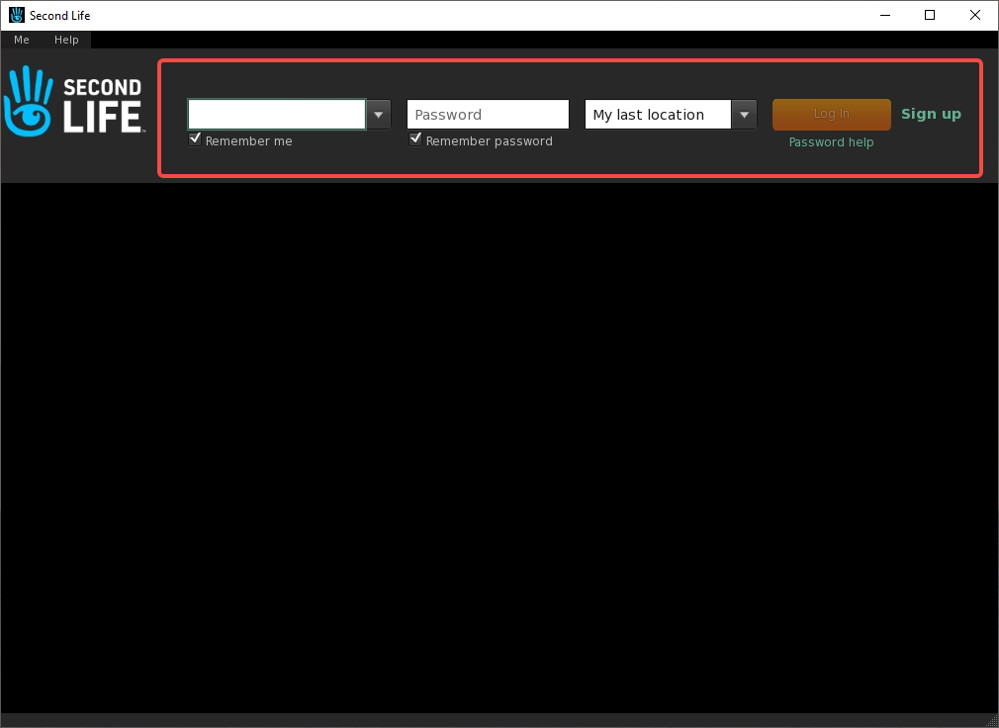Expand the username dropdown arrow

pyautogui.click(x=379, y=115)
